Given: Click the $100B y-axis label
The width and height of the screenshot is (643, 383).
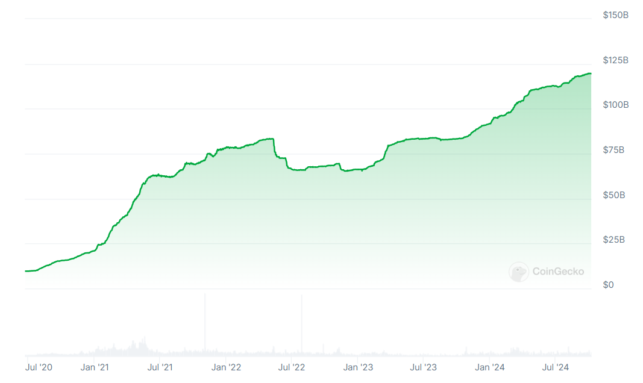Looking at the screenshot, I should point(615,105).
